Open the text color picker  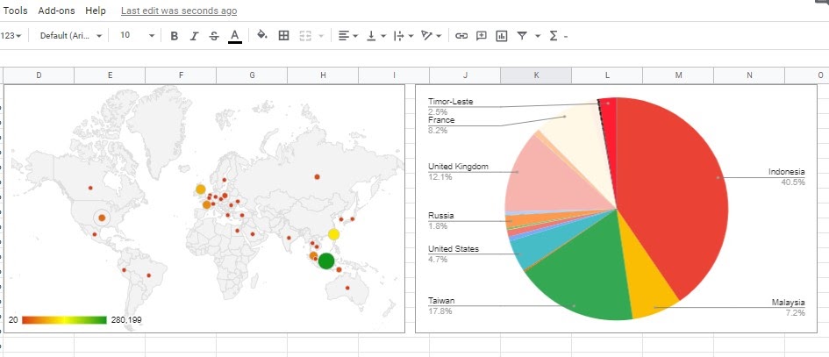click(x=235, y=36)
